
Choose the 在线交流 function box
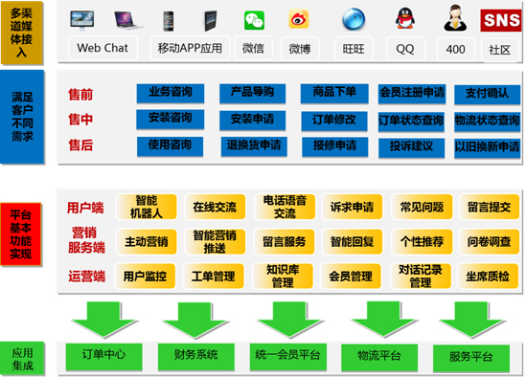click(215, 207)
